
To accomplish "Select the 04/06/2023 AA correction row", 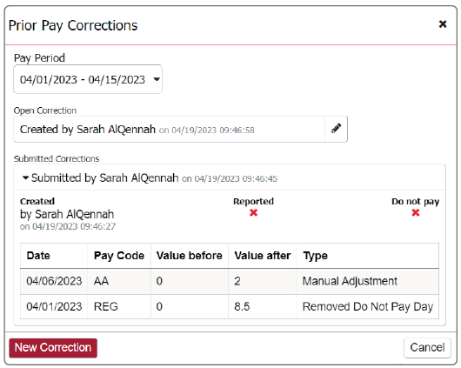I will pyautogui.click(x=230, y=281).
